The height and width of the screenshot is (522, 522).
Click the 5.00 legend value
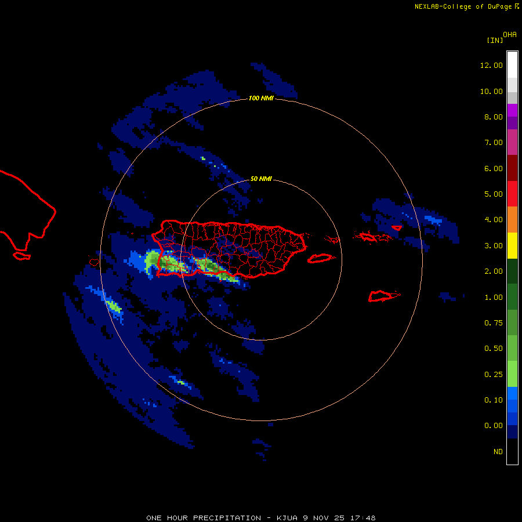point(494,194)
